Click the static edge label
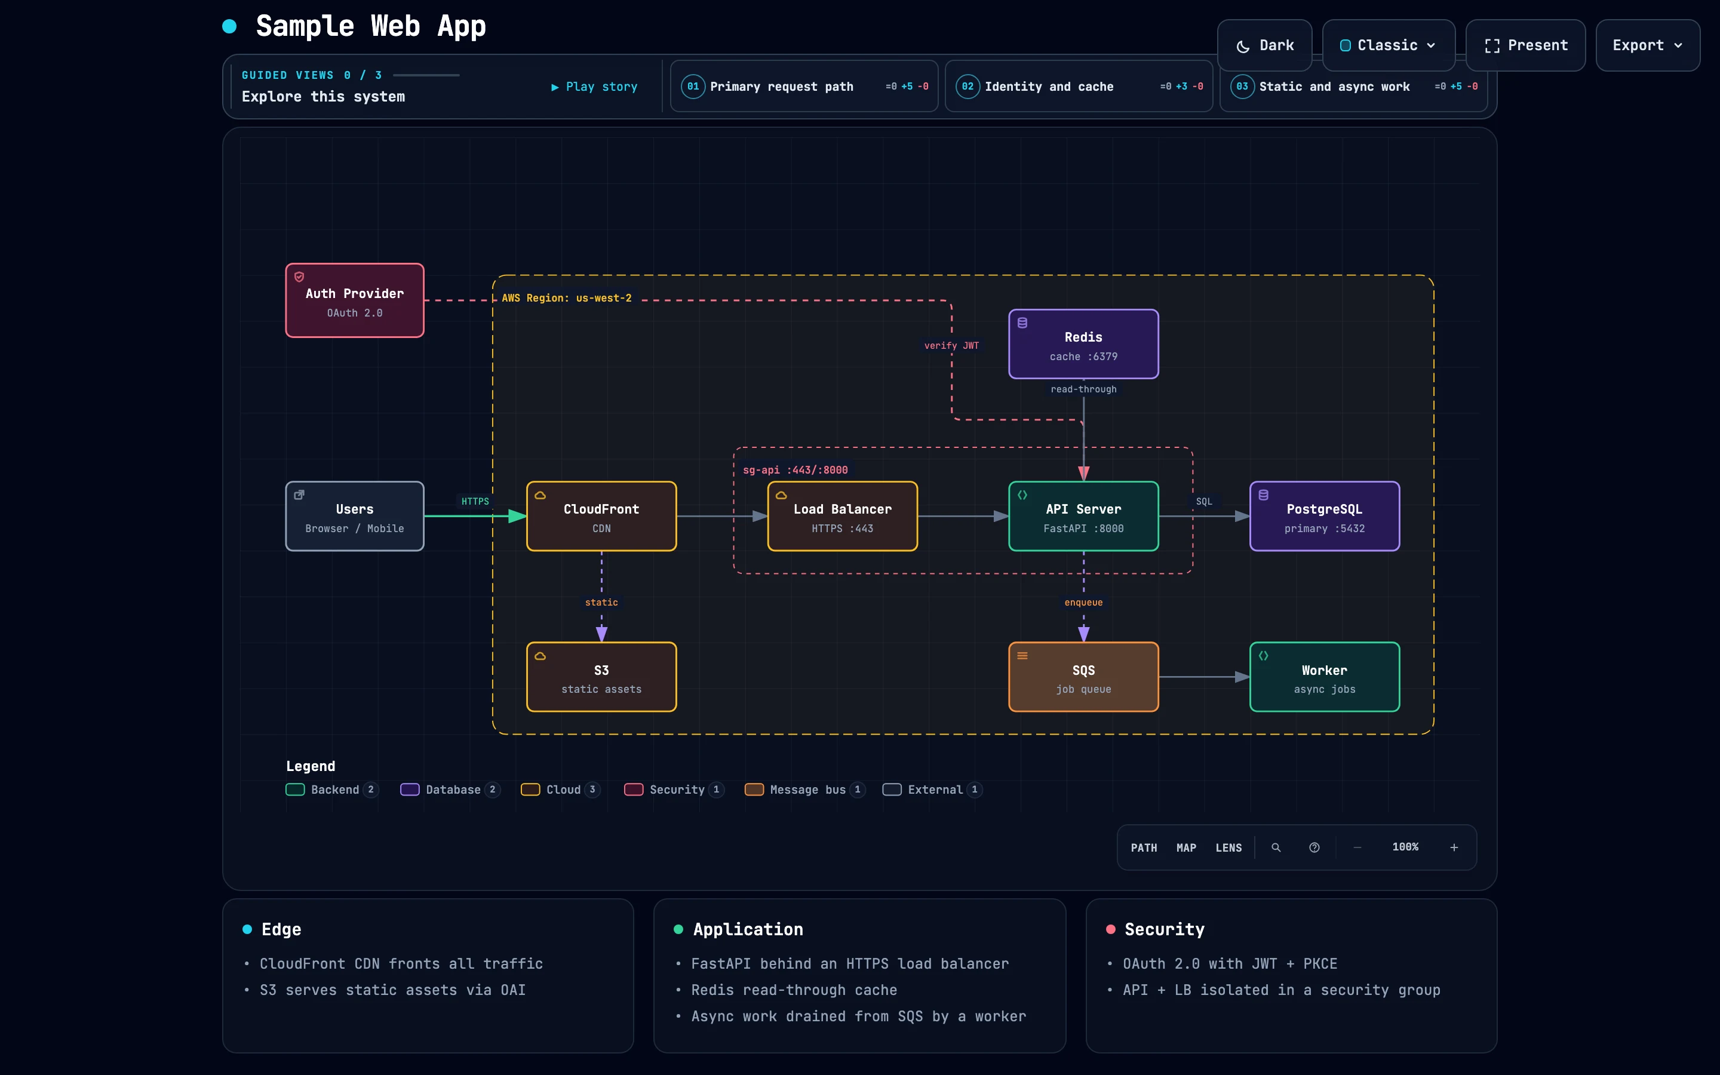Screen dimensions: 1720x1075 pyautogui.click(x=601, y=603)
